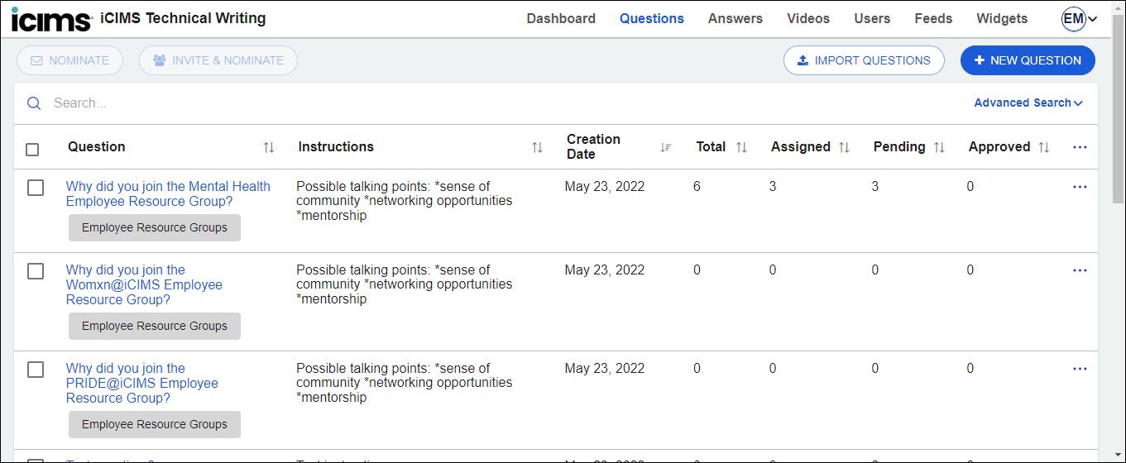The image size is (1126, 463).
Task: Click Employee Resource Groups tag in Mental Health row
Action: [x=155, y=228]
